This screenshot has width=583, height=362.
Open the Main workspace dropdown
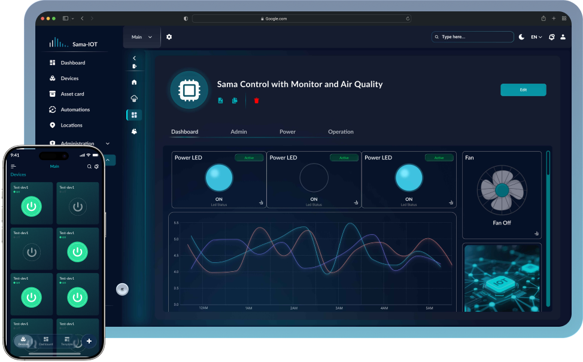(x=141, y=36)
